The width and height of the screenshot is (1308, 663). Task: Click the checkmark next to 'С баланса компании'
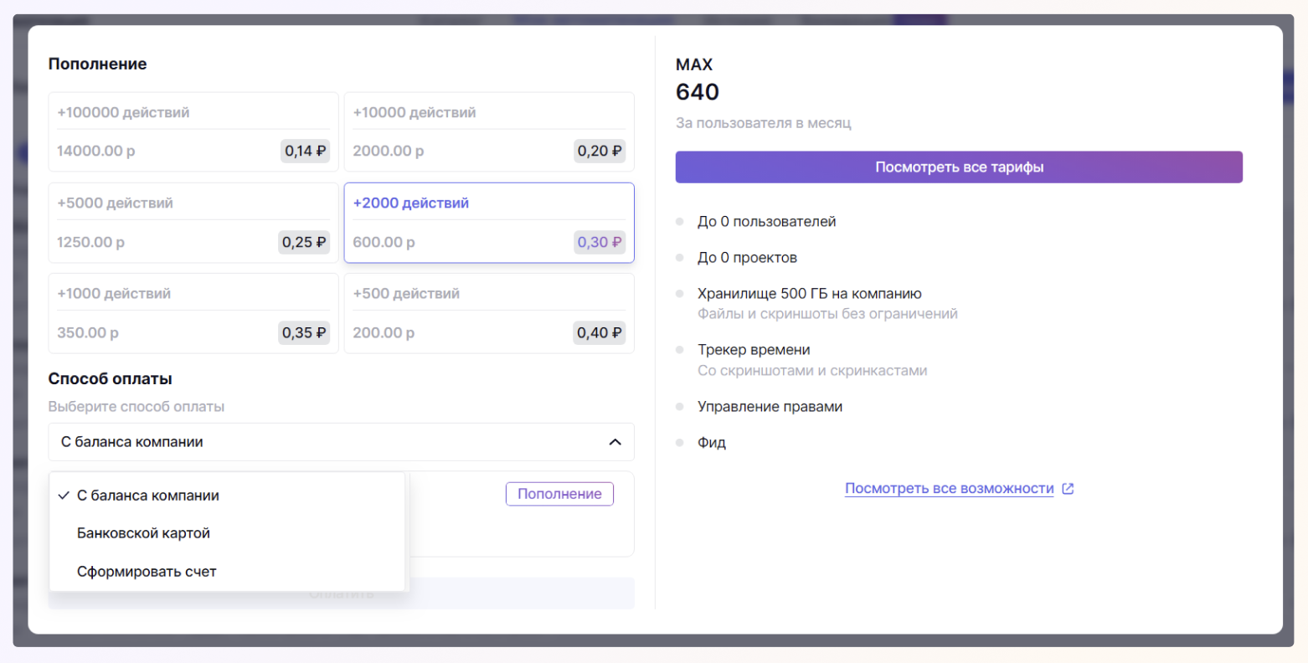(x=63, y=496)
